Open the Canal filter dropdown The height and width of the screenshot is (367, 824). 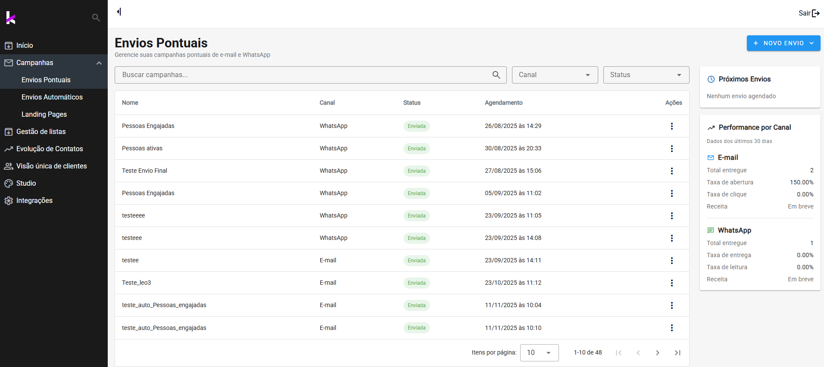click(555, 75)
